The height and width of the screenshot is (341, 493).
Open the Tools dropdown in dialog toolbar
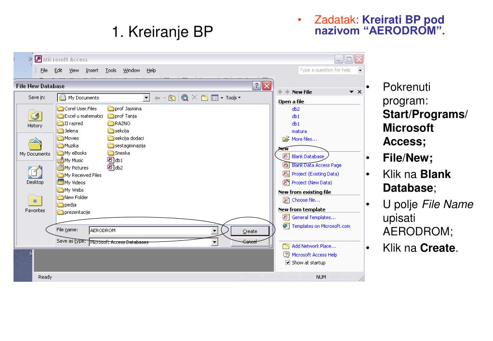(233, 98)
